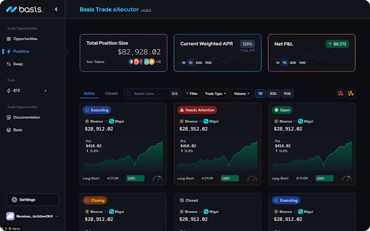370x231 pixels.
Task: Focus the Search Coins field
Action: [x=152, y=94]
